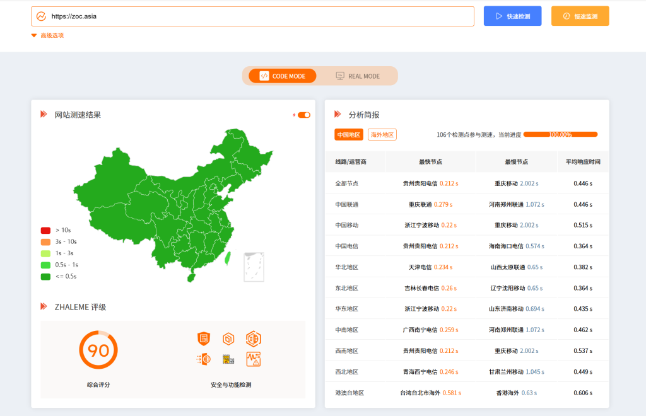Click the waveform warning monitor icon
The image size is (646, 416).
click(x=253, y=359)
